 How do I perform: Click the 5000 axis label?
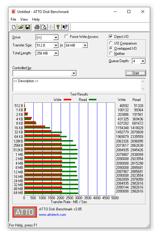click(115, 198)
